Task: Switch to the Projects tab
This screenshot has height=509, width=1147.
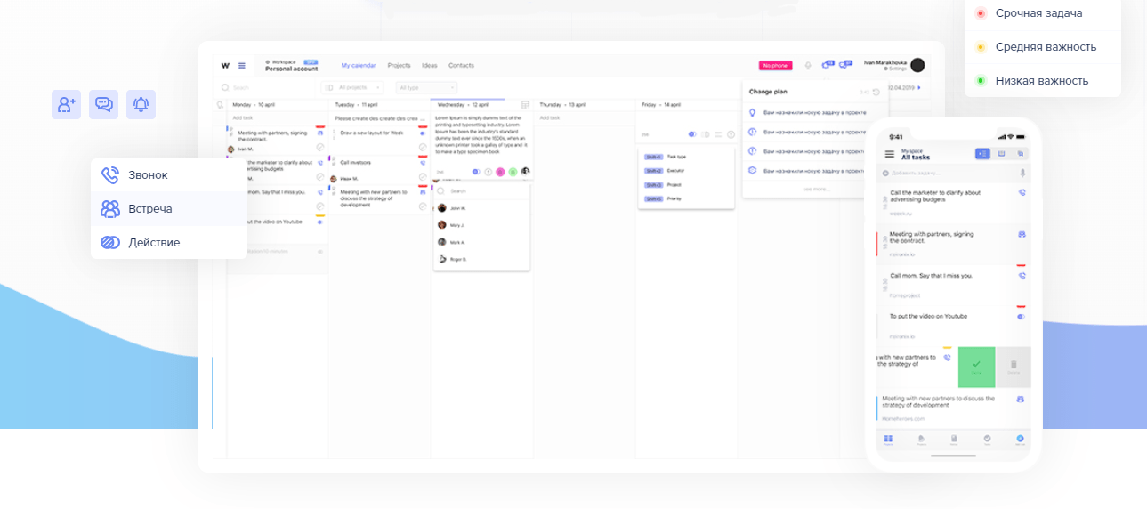Action: pos(399,65)
